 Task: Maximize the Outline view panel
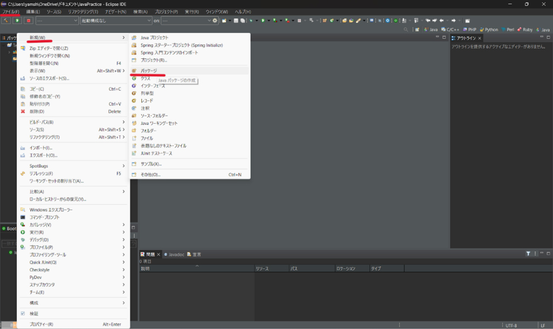(x=549, y=37)
